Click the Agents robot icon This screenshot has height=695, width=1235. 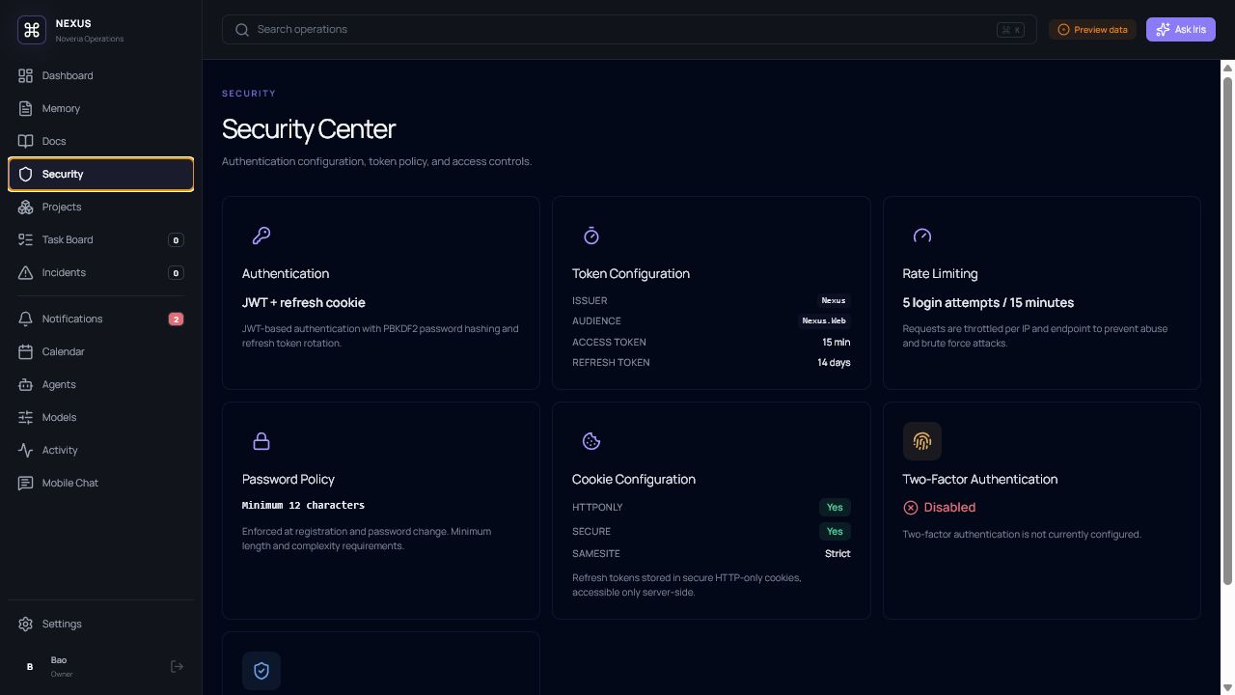point(26,384)
